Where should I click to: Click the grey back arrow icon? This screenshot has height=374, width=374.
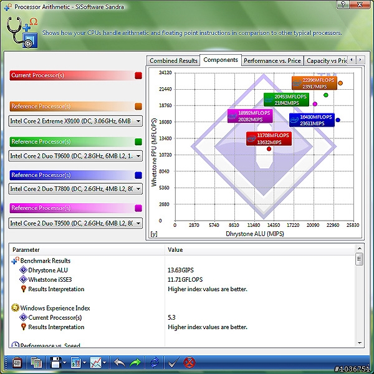point(119,363)
